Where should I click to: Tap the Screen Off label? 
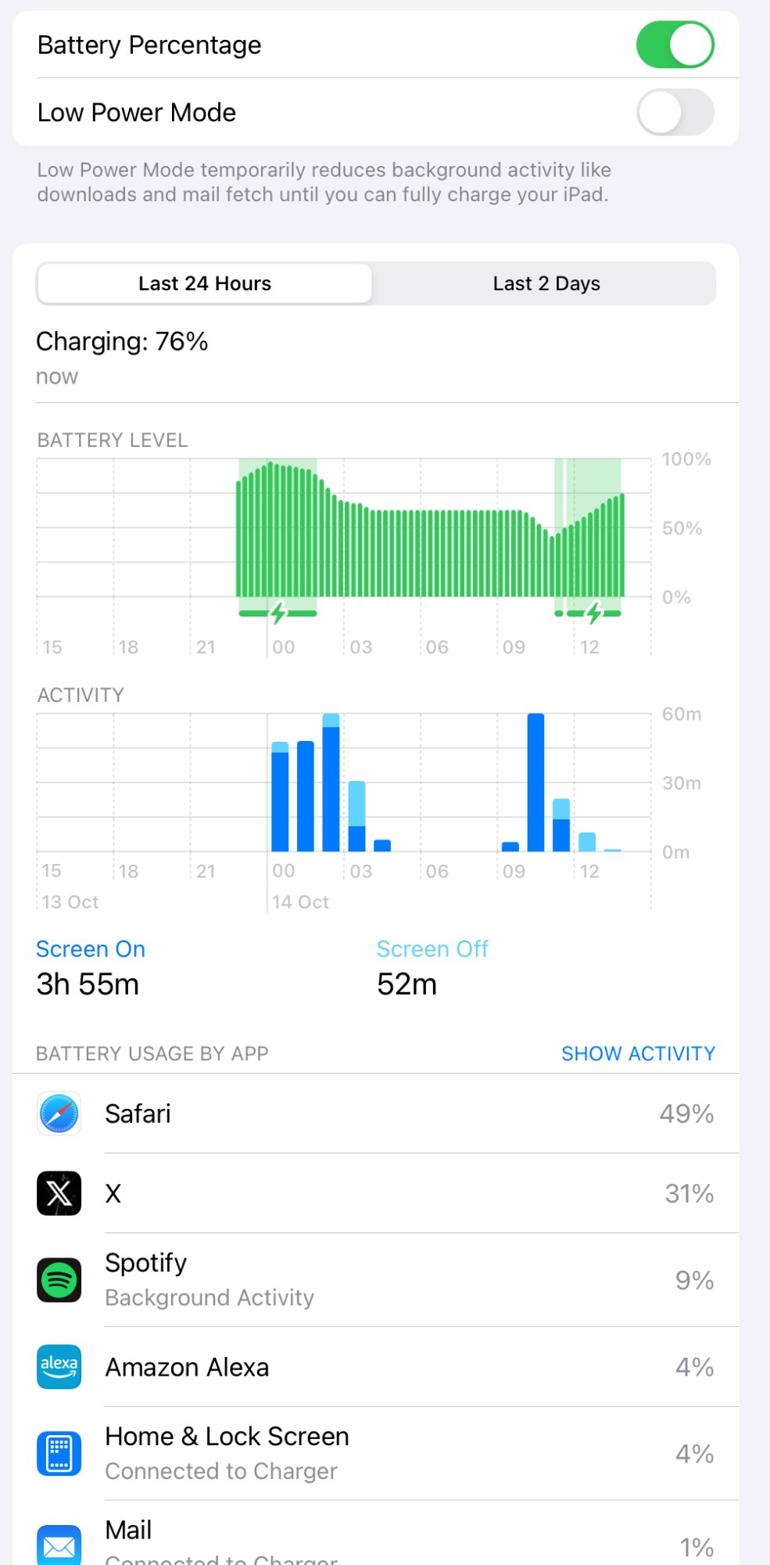point(432,948)
